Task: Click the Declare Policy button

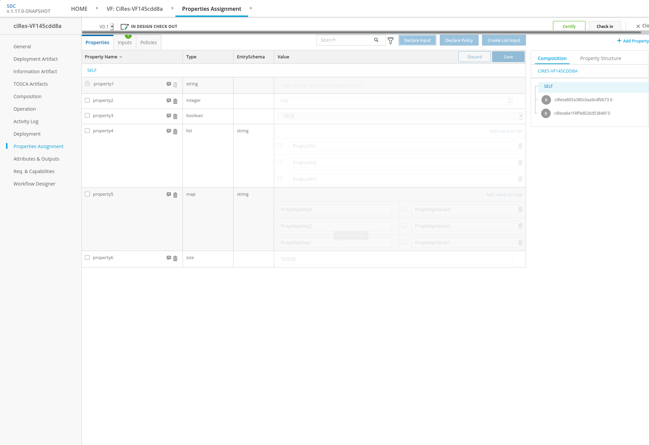Action: coord(459,40)
